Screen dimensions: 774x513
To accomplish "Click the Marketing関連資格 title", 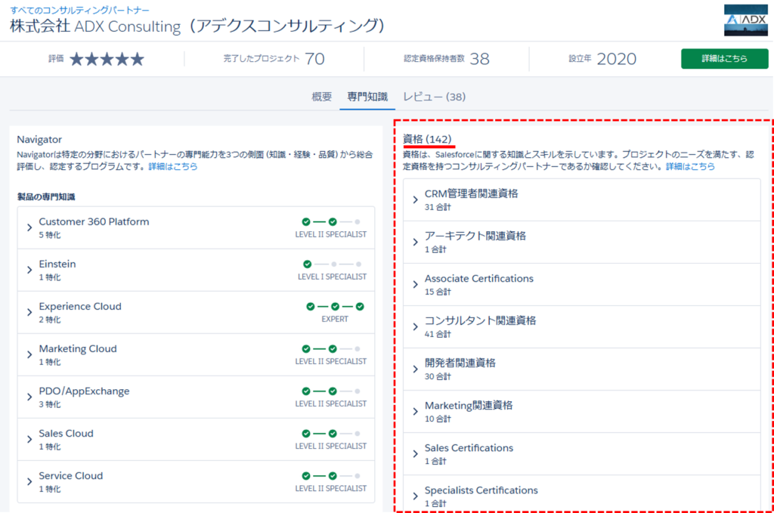I will (x=469, y=406).
